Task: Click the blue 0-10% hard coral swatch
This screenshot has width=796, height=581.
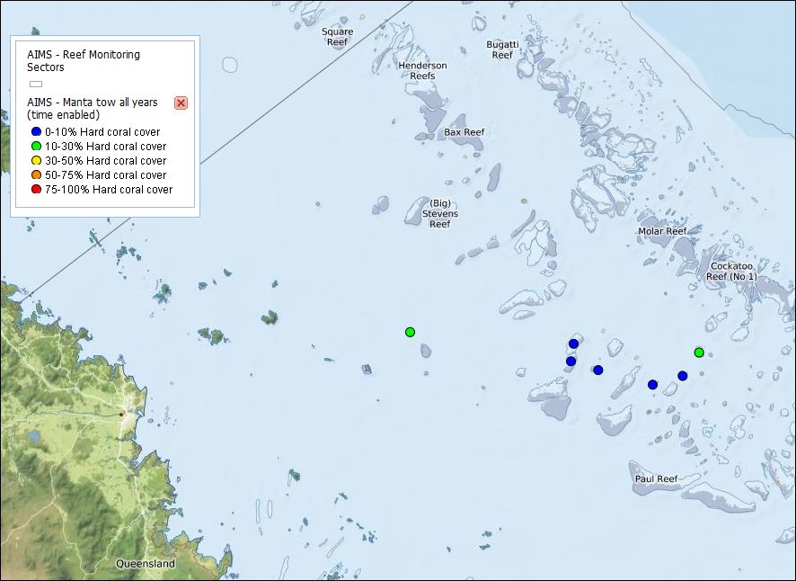Action: tap(36, 131)
